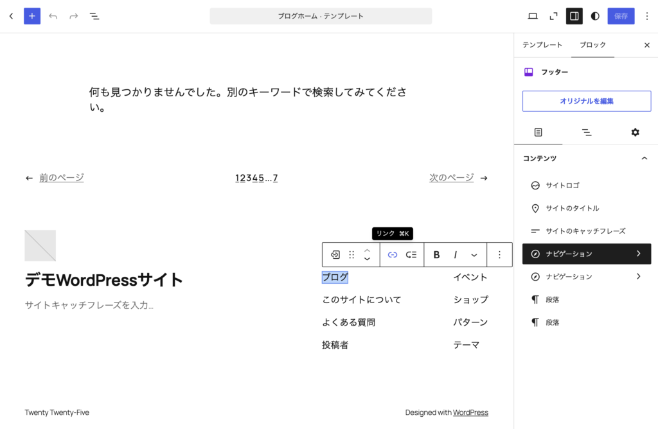Click the テーマ navigation link
Viewport: 658px width, 429px height.
[x=467, y=345]
